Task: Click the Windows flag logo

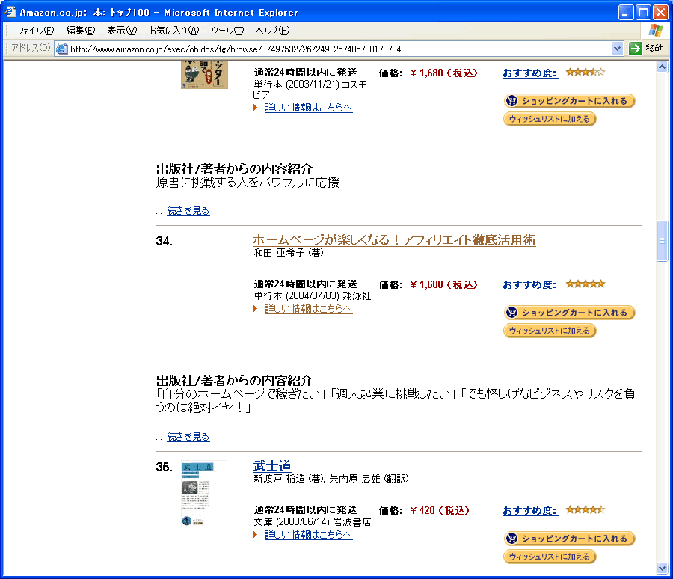Action: pos(655,30)
